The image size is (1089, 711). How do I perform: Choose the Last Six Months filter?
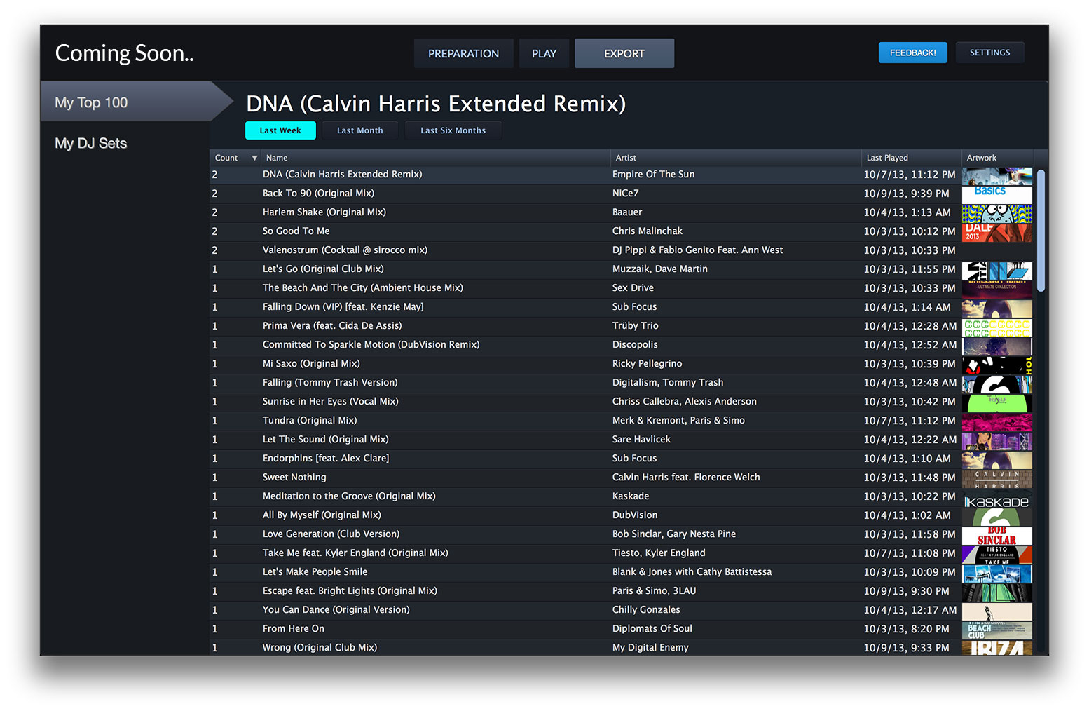[453, 130]
